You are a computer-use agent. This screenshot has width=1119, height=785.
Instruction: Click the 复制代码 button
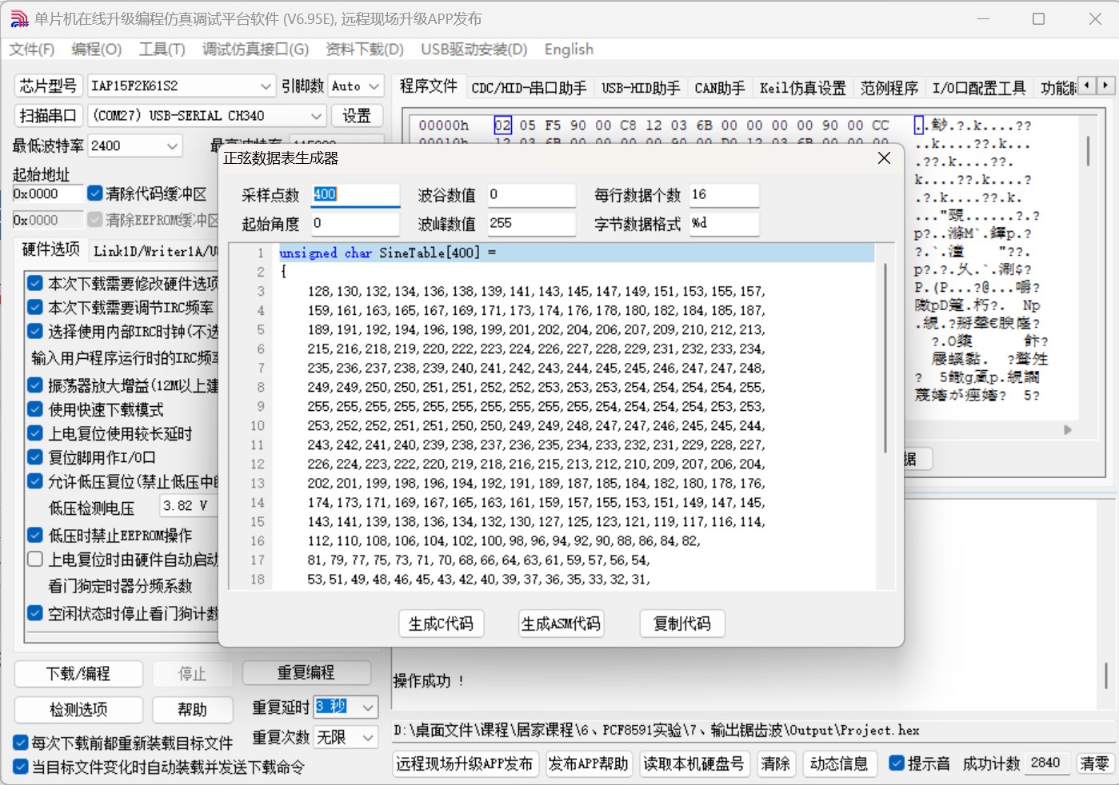(x=682, y=624)
